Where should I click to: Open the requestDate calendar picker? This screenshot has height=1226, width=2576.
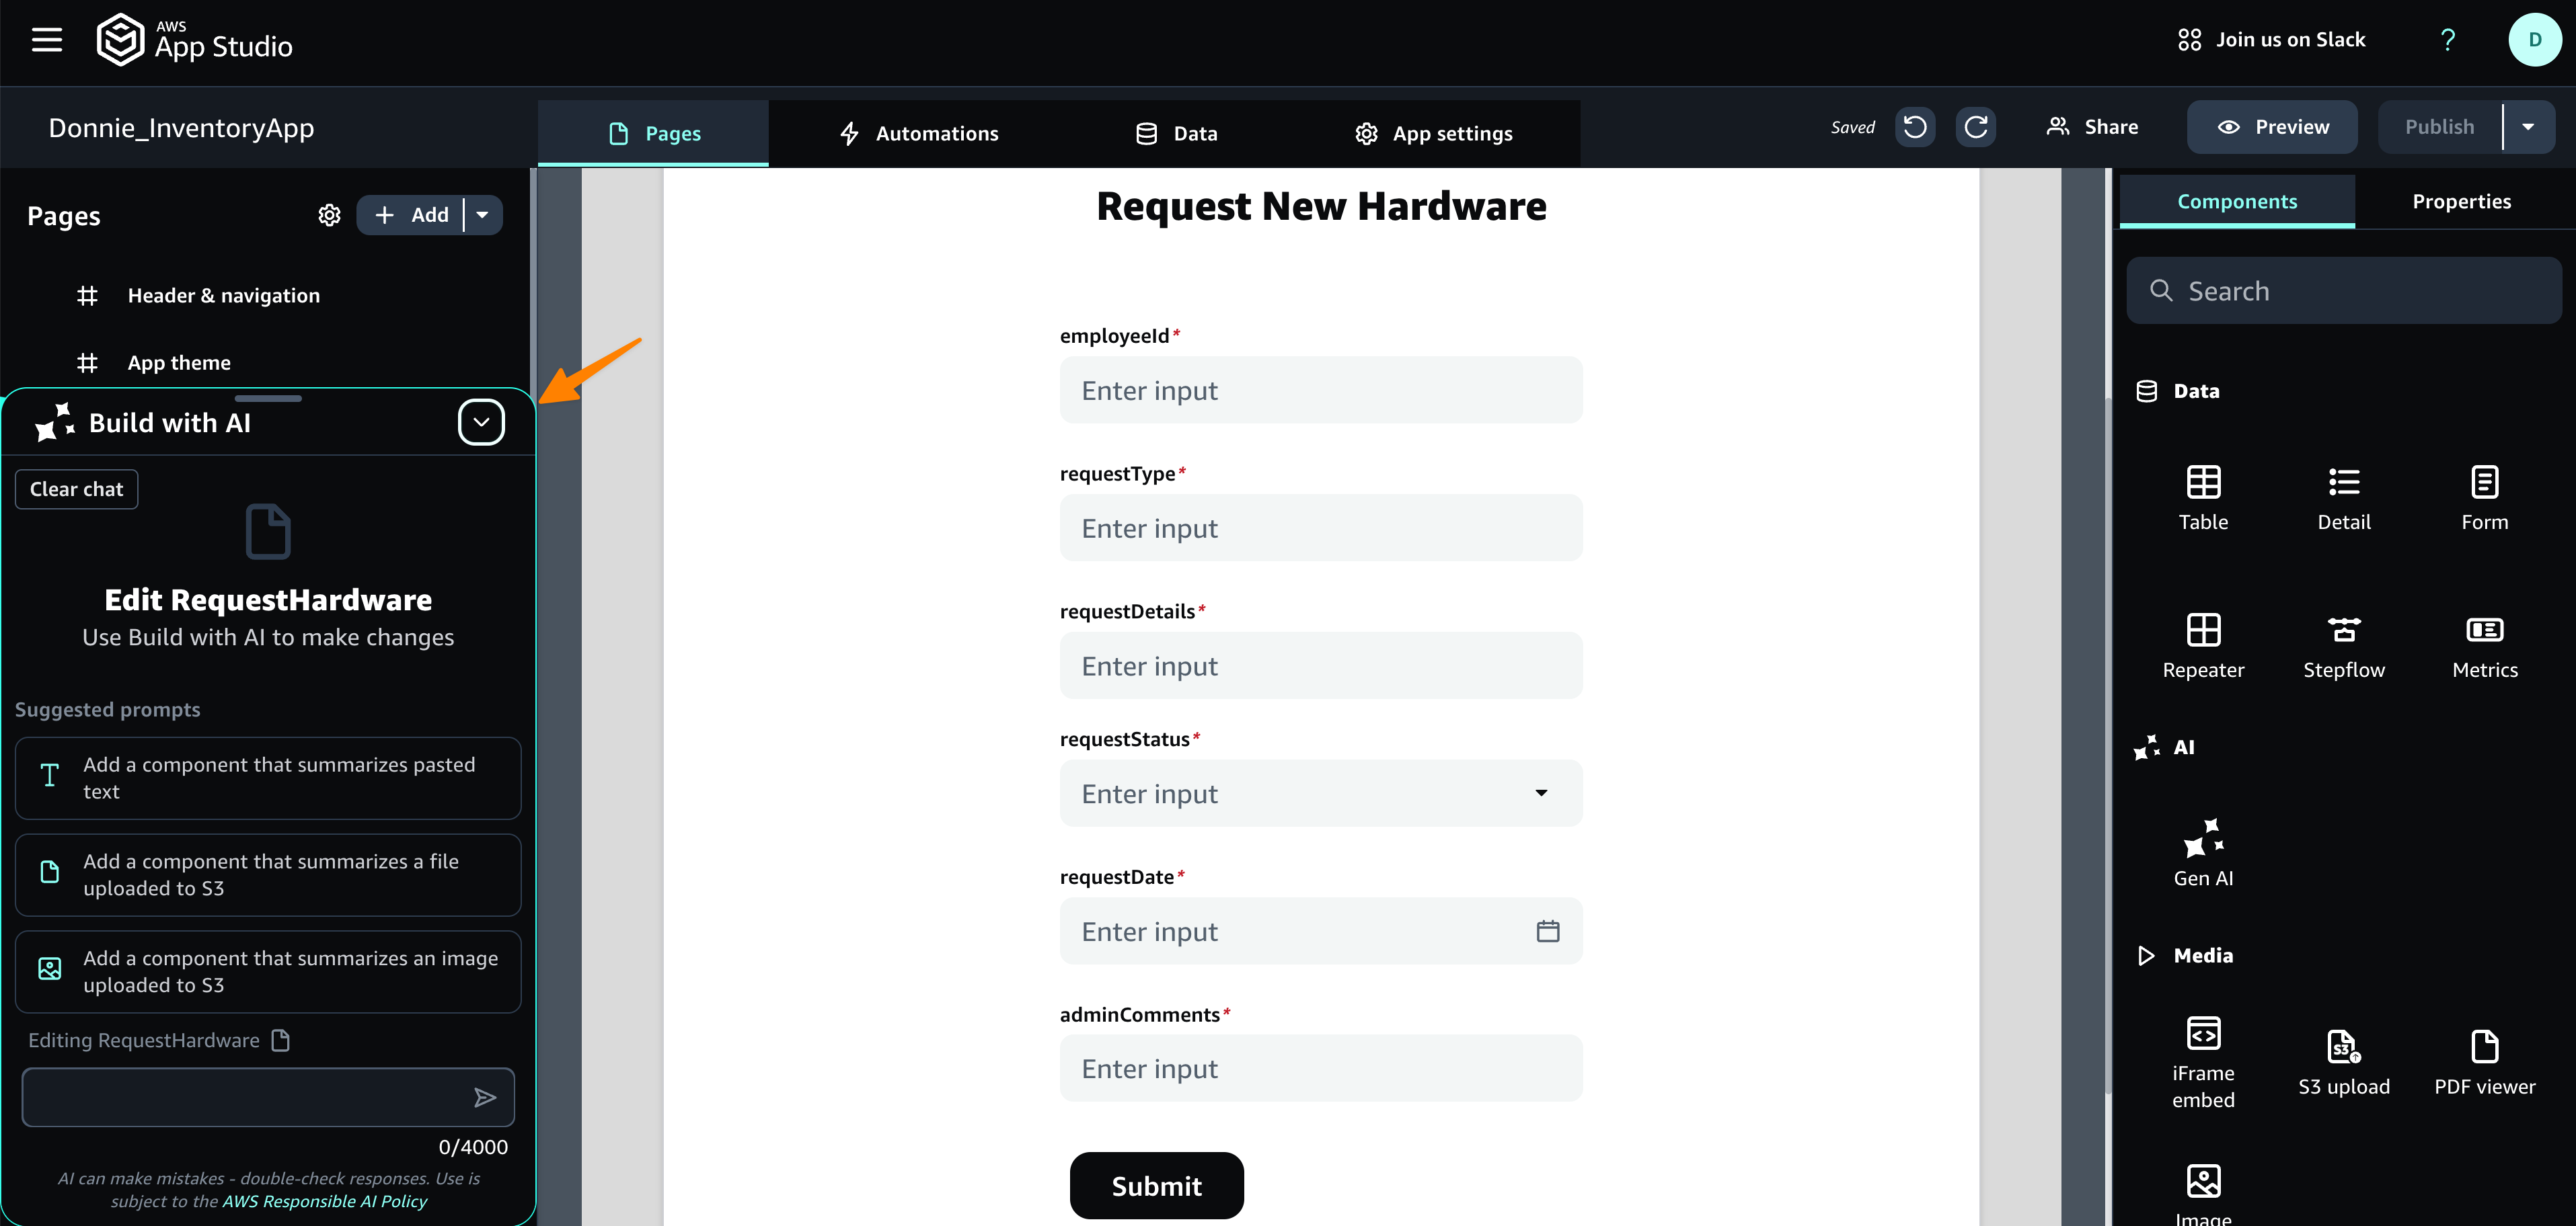(1547, 931)
